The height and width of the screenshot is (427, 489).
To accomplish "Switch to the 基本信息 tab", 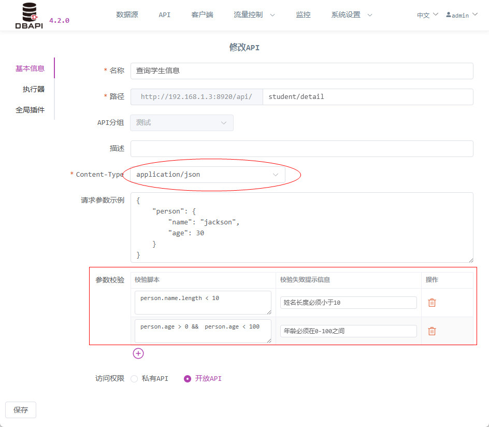I will click(30, 68).
